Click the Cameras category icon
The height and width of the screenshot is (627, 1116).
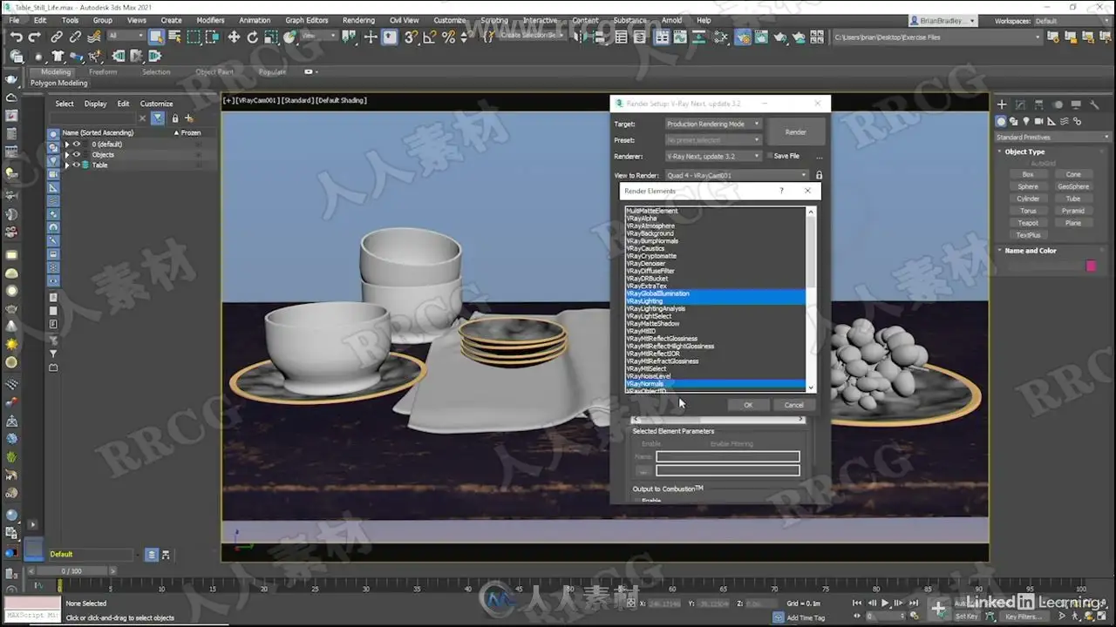1039,122
